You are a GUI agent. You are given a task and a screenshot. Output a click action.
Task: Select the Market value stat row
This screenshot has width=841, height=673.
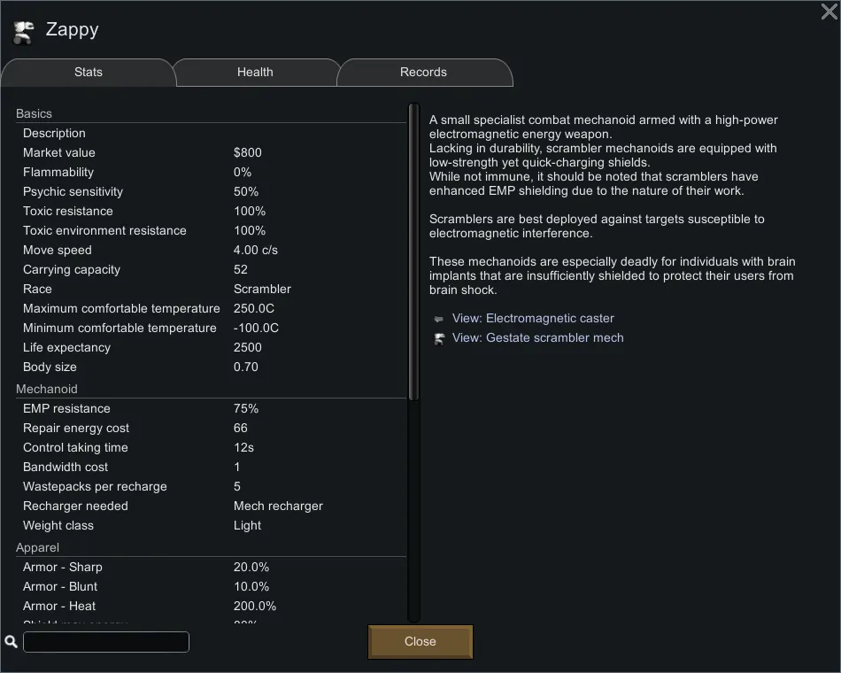(177, 153)
